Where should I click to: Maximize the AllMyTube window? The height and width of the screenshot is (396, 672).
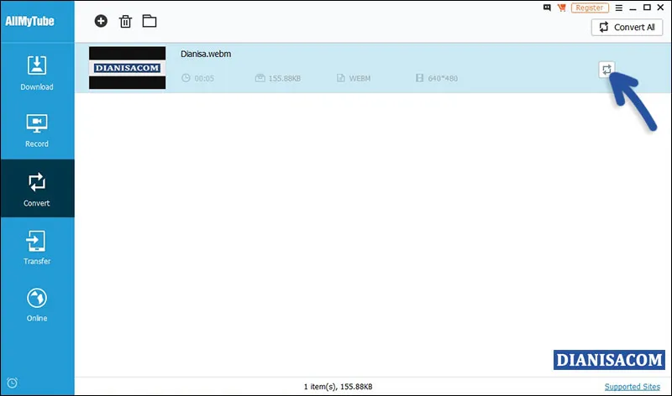tap(647, 8)
